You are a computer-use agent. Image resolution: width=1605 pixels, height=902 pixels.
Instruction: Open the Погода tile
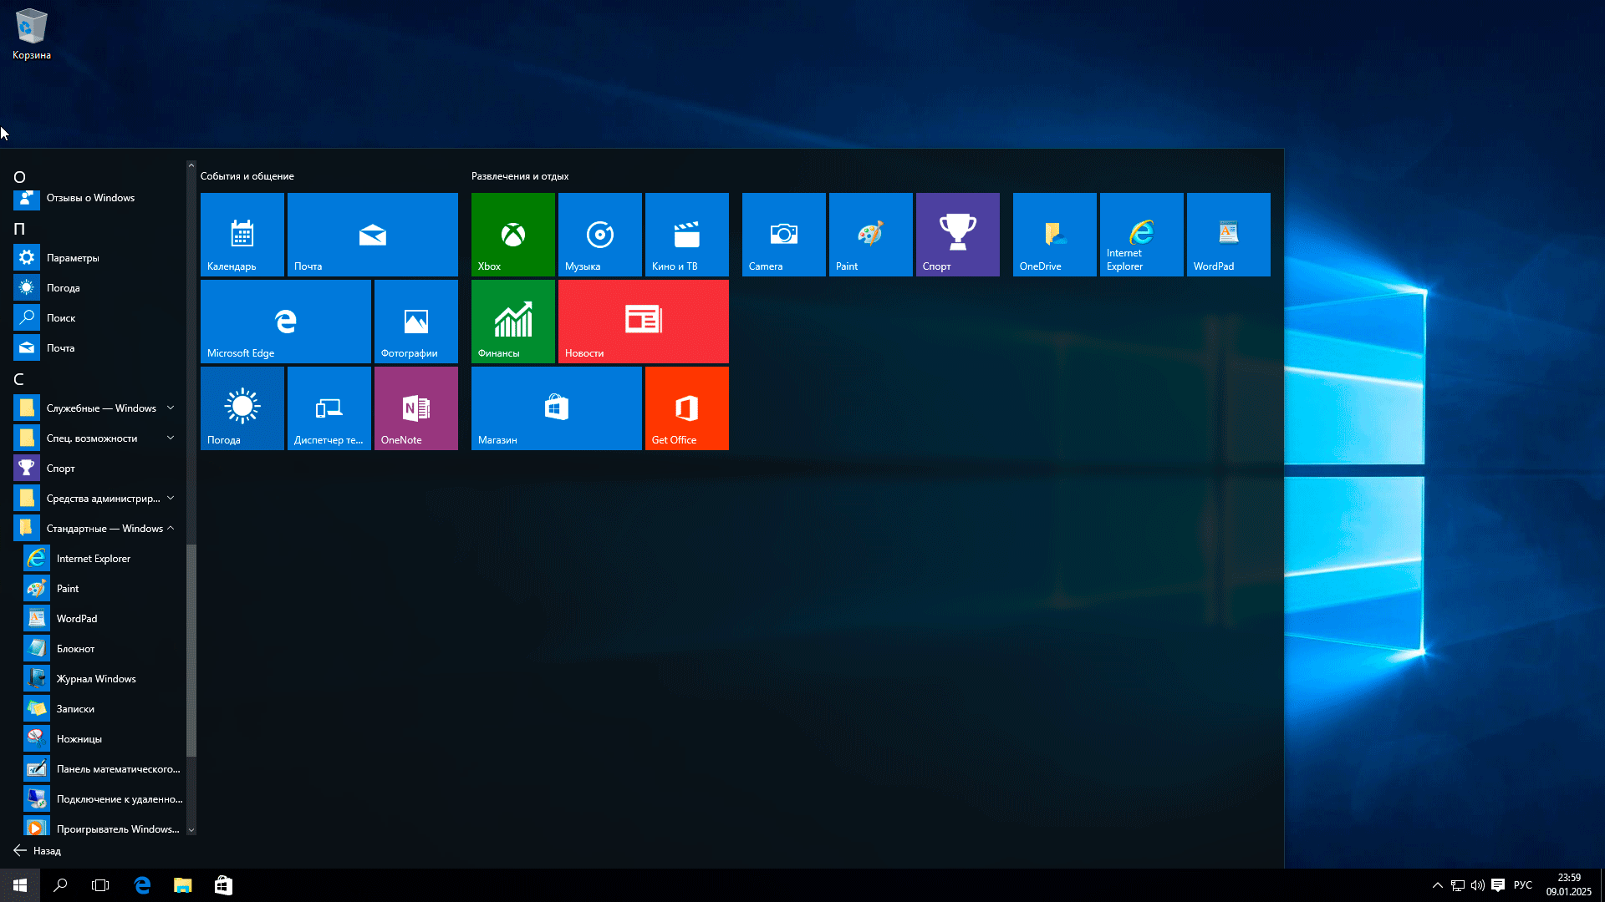click(x=242, y=408)
